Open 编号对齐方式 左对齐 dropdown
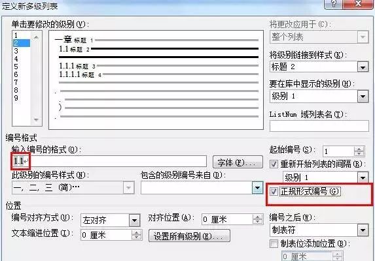 pyautogui.click(x=134, y=221)
